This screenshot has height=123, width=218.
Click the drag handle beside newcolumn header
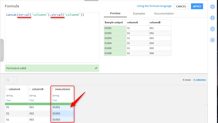53,89
